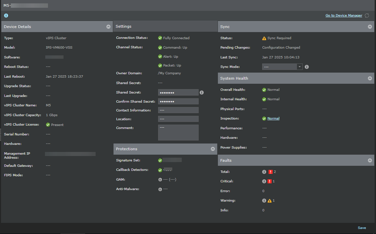Viewport: 376px width, 234px height.
Task: Click the GAM gray status circle
Action: click(160, 180)
